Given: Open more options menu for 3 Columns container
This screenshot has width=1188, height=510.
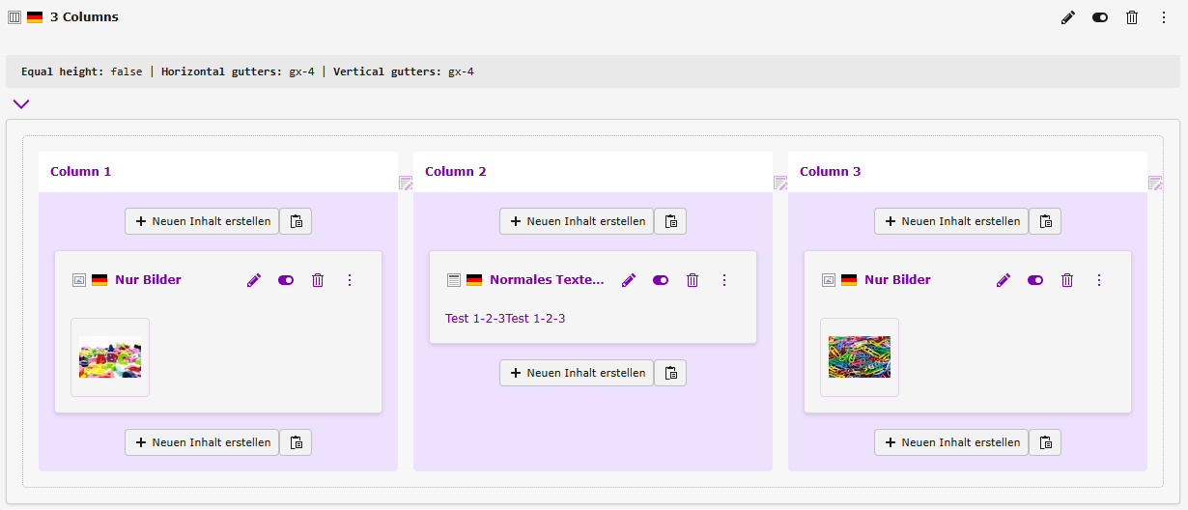Looking at the screenshot, I should [x=1164, y=17].
